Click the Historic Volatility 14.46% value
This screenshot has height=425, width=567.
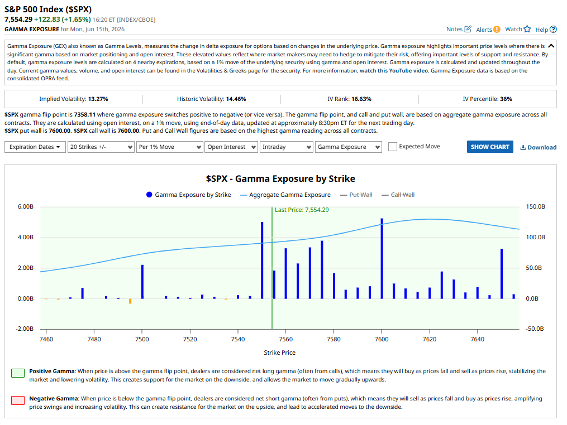click(x=236, y=99)
